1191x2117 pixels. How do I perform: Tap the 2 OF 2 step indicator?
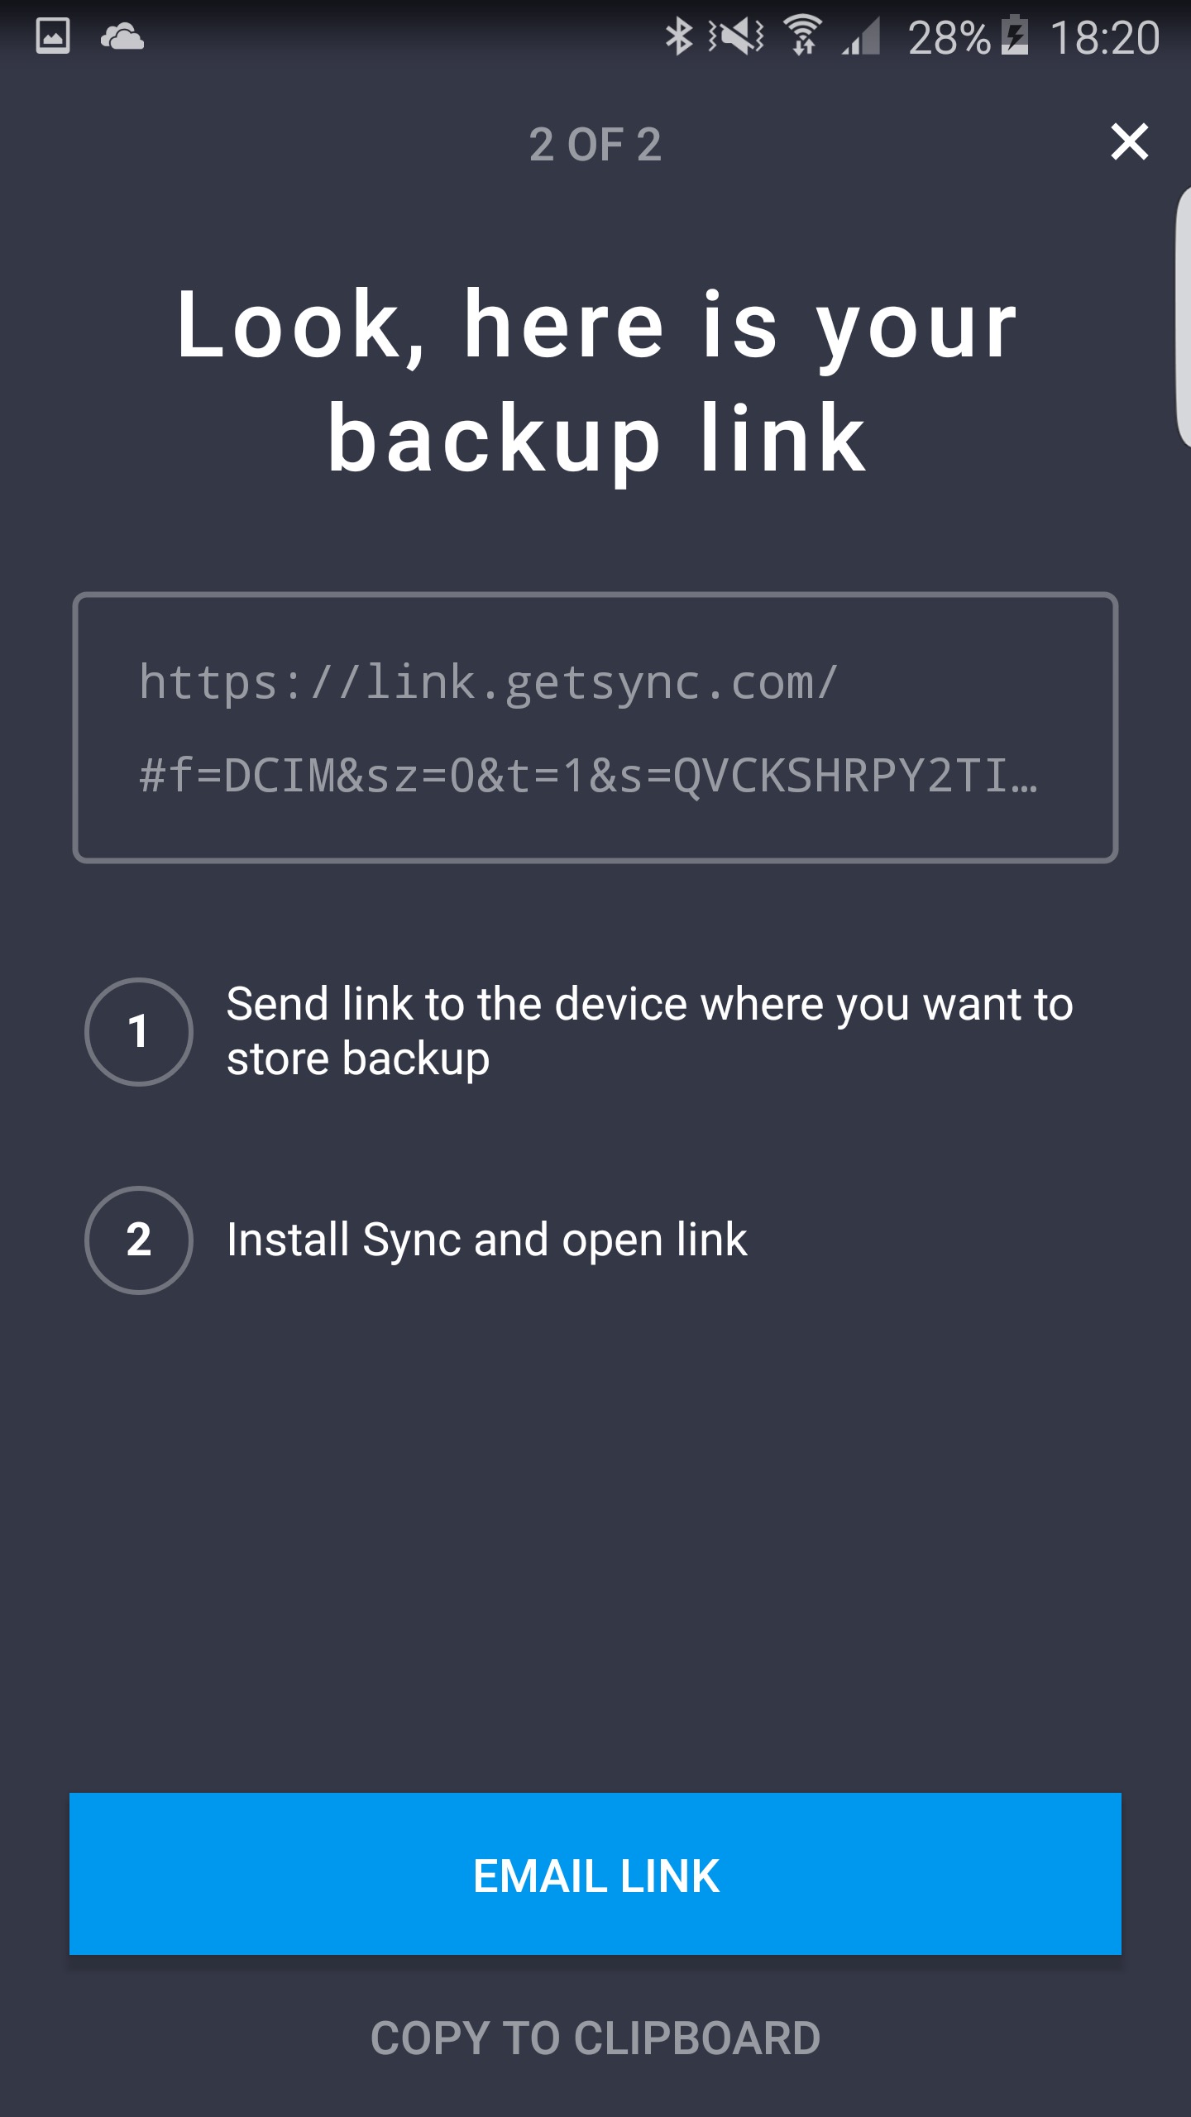(595, 145)
